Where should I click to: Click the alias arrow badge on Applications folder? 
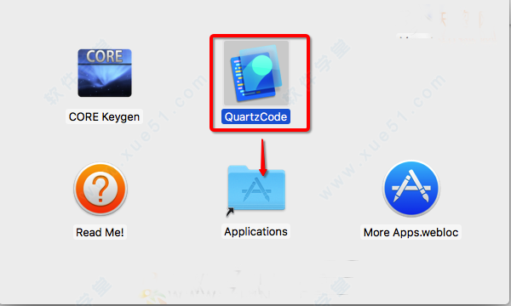click(x=230, y=212)
